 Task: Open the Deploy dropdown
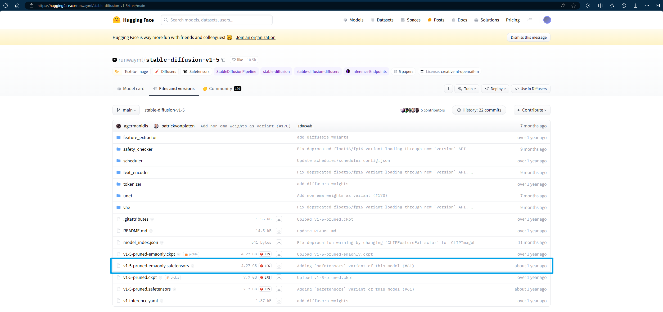pos(495,89)
